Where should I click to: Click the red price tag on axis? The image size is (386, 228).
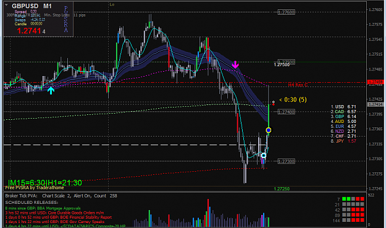tap(375, 82)
